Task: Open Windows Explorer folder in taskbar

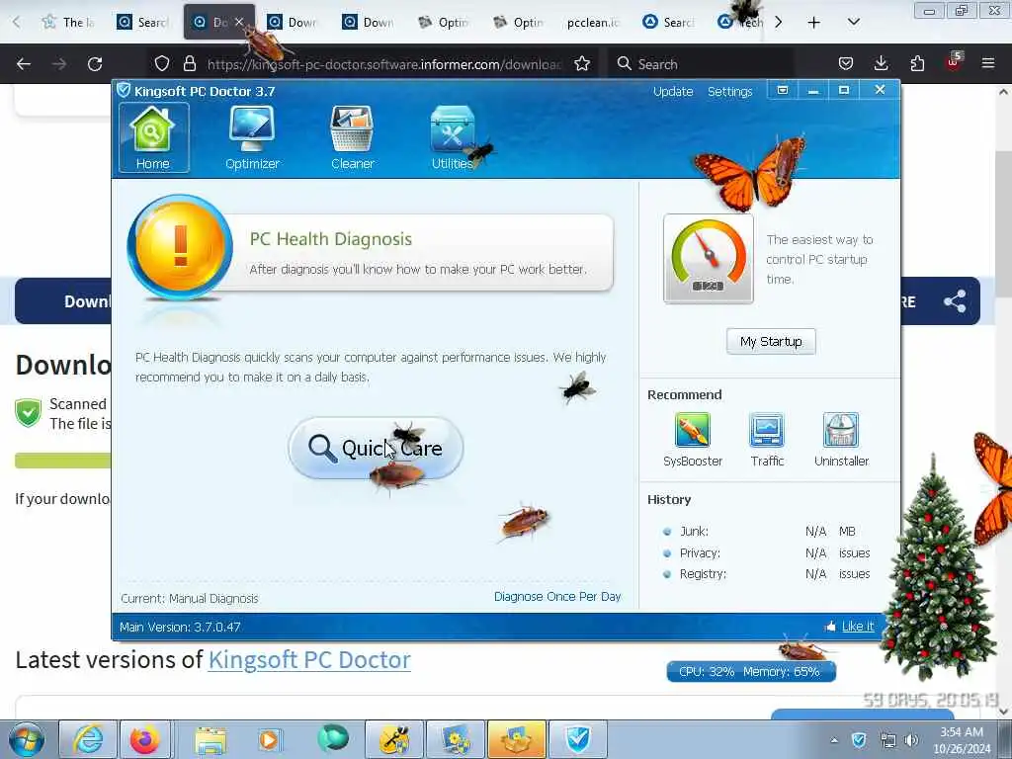Action: (211, 739)
